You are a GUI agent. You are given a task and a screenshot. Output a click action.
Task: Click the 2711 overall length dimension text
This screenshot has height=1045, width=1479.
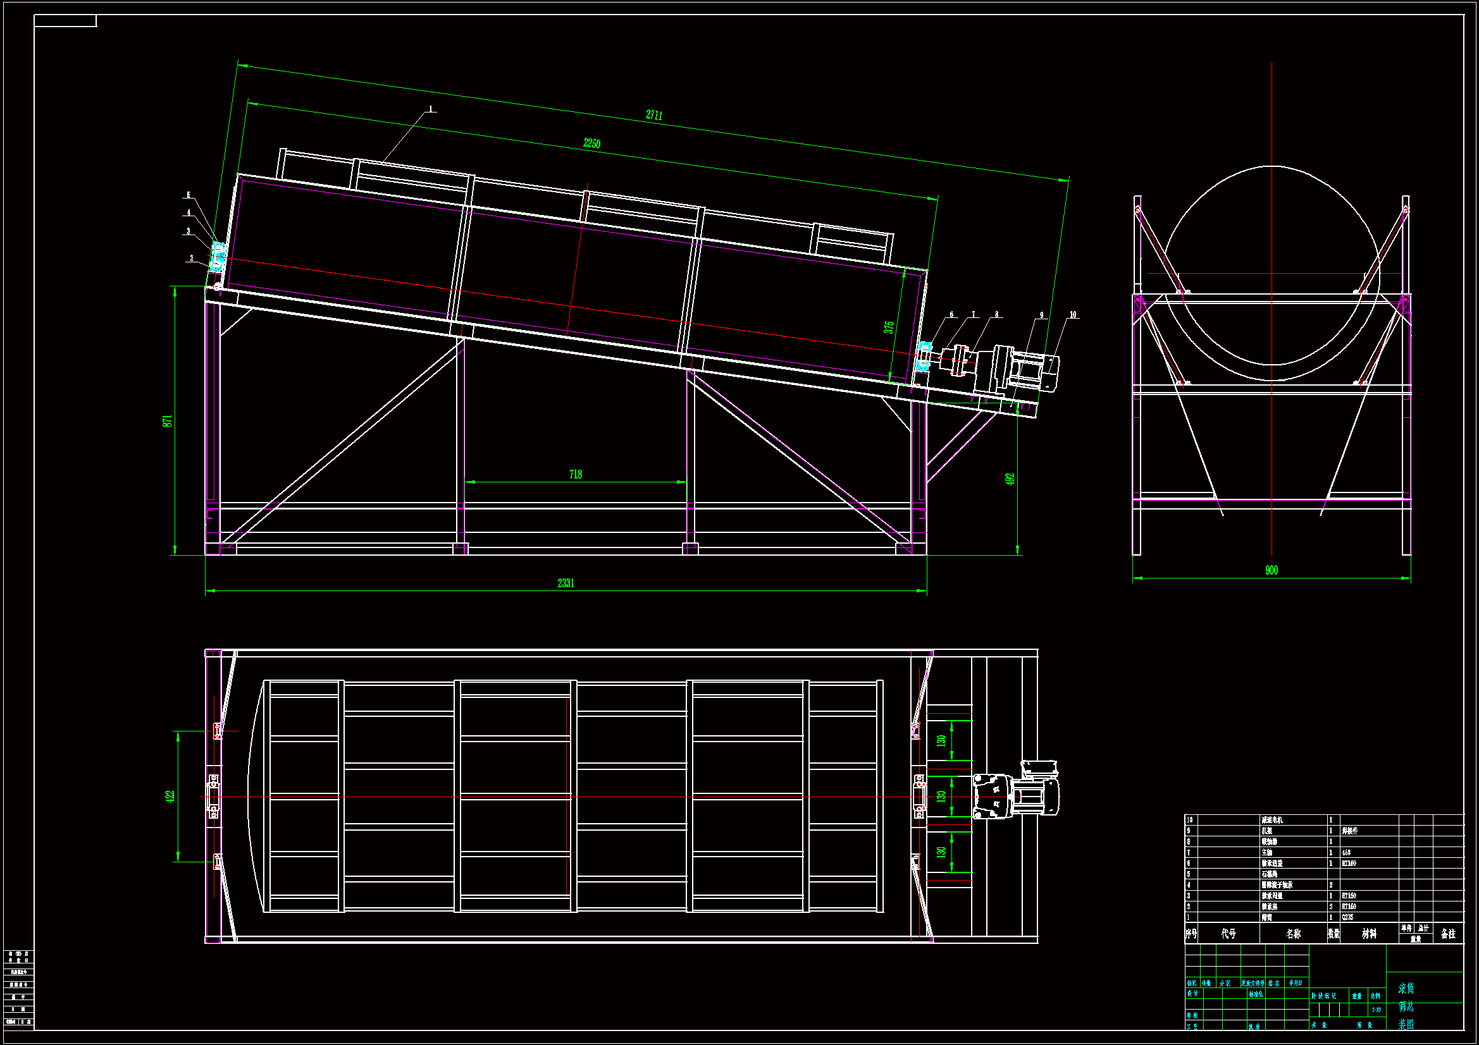coord(654,115)
